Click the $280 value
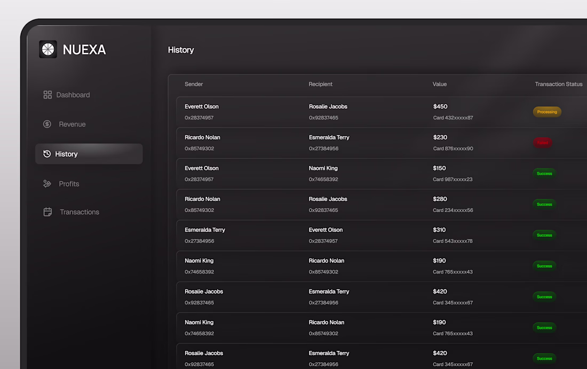Screen dimensions: 587x369 point(440,199)
